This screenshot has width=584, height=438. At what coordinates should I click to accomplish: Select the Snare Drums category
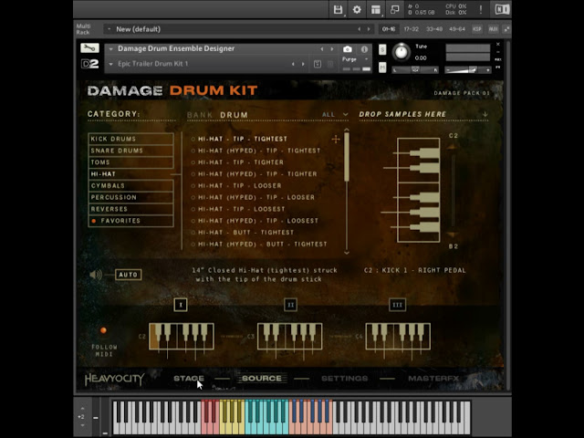(x=130, y=151)
